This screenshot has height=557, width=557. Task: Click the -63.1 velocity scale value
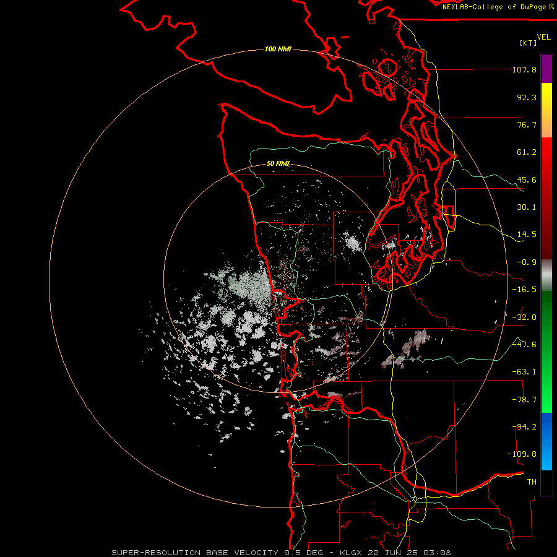pos(524,372)
